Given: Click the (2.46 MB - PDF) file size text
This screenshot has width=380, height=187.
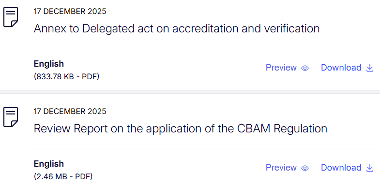Looking at the screenshot, I should (x=63, y=176).
